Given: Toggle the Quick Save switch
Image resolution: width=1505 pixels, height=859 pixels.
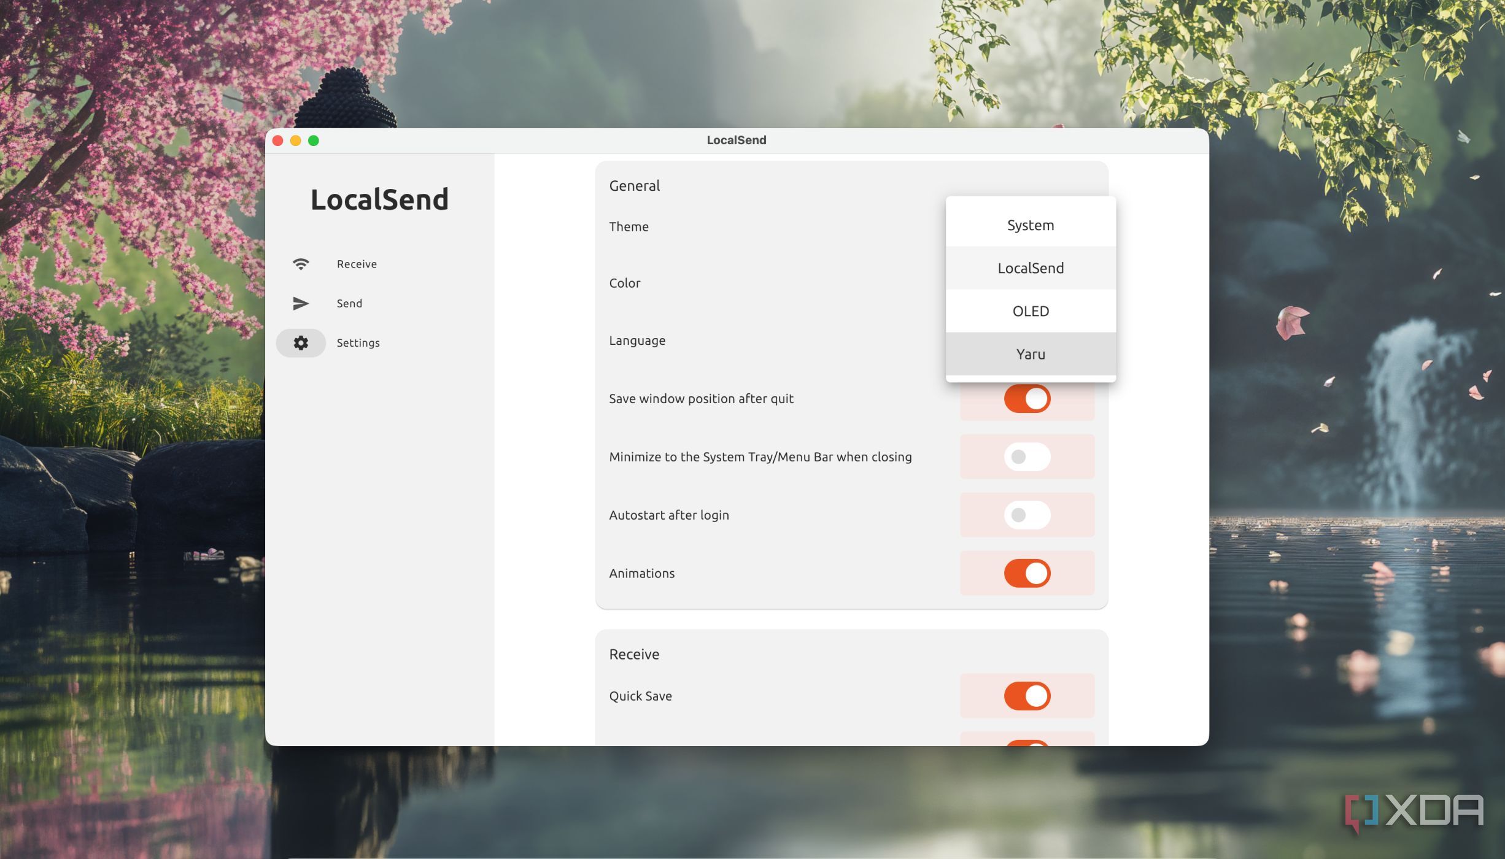Looking at the screenshot, I should click(x=1027, y=696).
